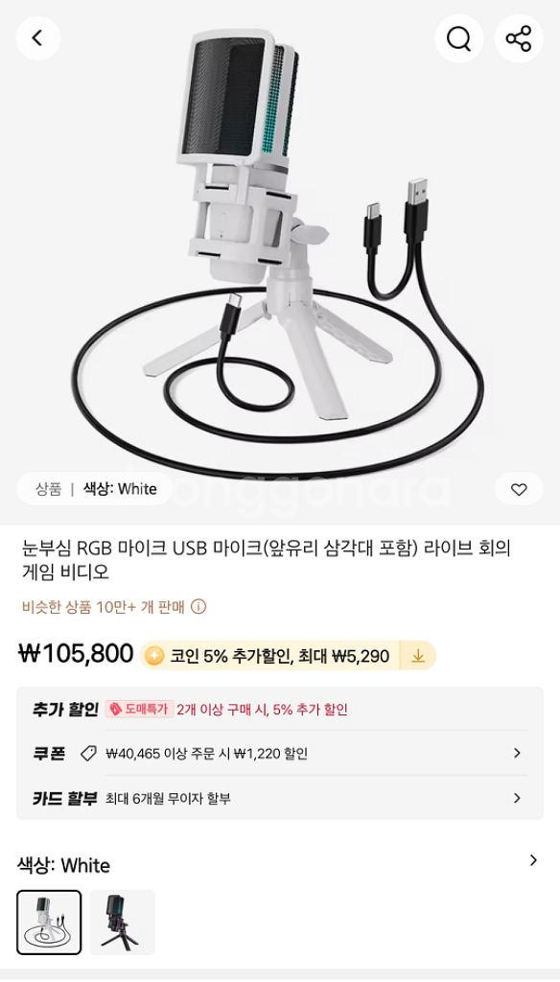Tap the share icon
The image size is (560, 982).
pos(519,38)
